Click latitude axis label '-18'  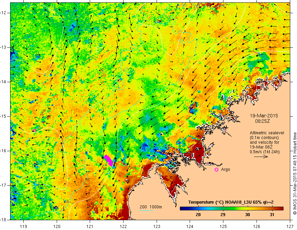(x=3, y=220)
